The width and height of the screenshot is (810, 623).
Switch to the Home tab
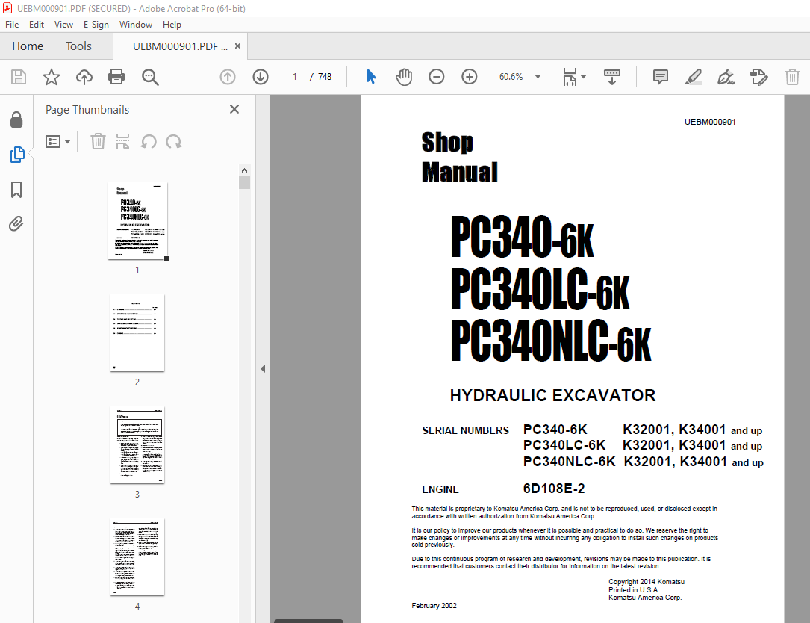coord(28,46)
